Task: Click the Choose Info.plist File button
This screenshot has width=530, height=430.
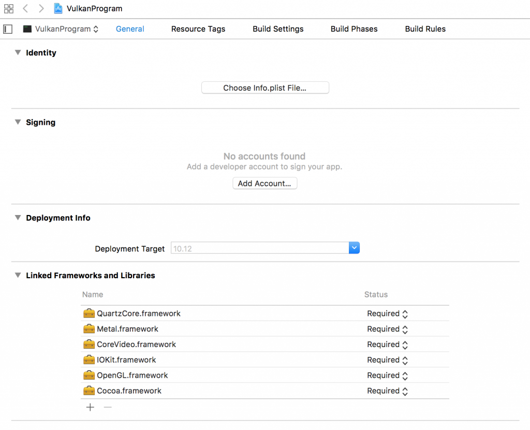Action: [265, 87]
